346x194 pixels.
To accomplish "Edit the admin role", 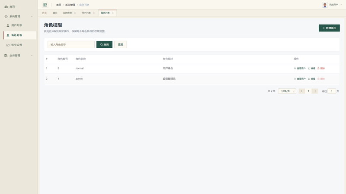I will click(x=311, y=79).
